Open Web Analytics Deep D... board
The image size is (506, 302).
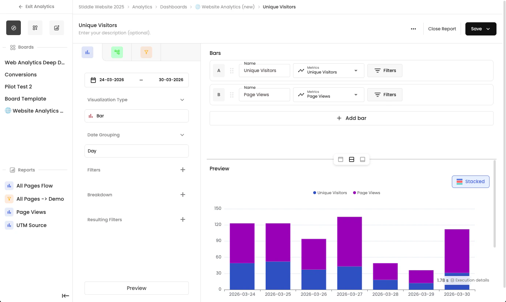pos(35,63)
